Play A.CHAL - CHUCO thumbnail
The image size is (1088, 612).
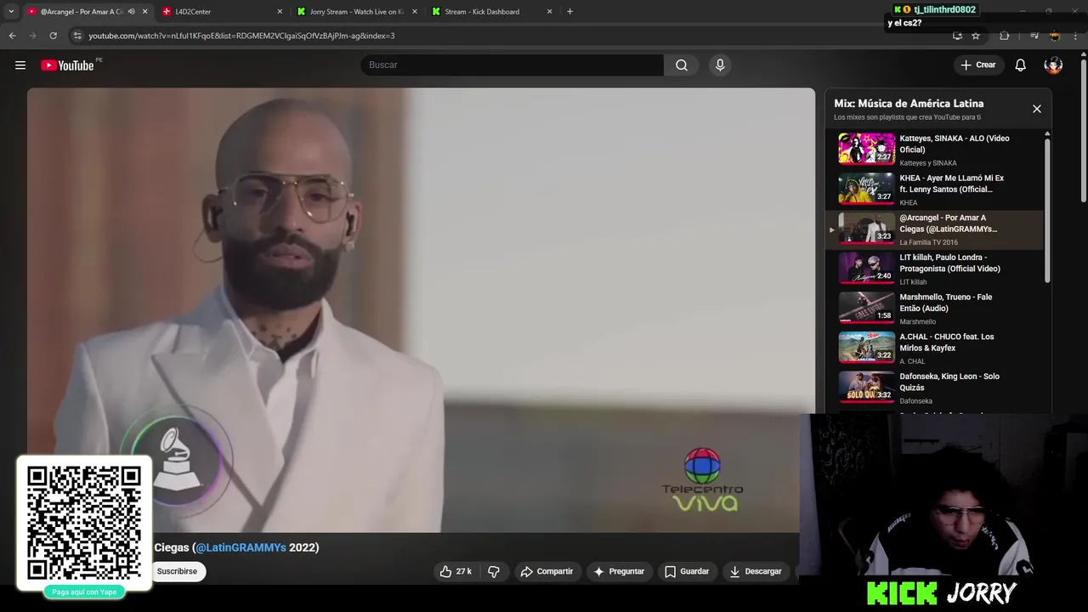tap(866, 347)
